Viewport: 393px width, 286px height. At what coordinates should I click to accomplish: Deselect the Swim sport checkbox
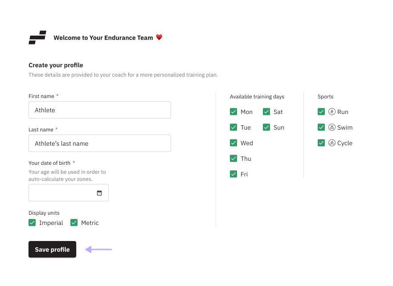(x=321, y=127)
